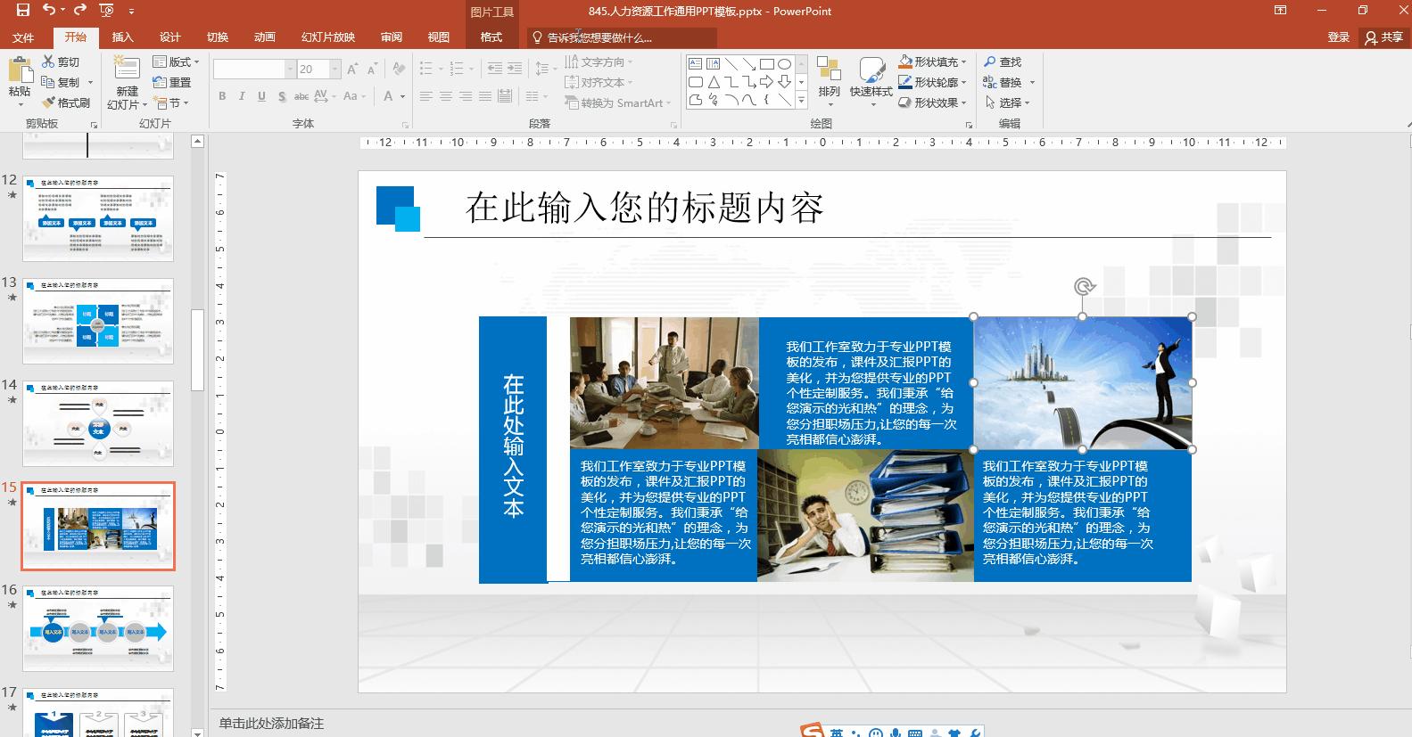1412x737 pixels.
Task: Open 对齐文本 align text dropdown
Action: 599,82
